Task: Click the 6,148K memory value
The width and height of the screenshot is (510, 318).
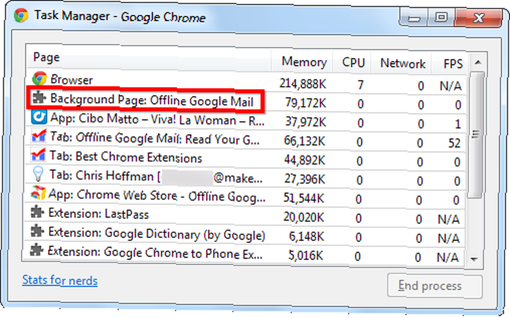Action: (306, 237)
